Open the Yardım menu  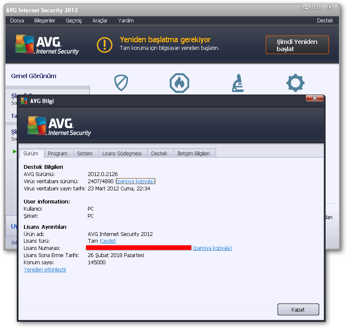(126, 20)
